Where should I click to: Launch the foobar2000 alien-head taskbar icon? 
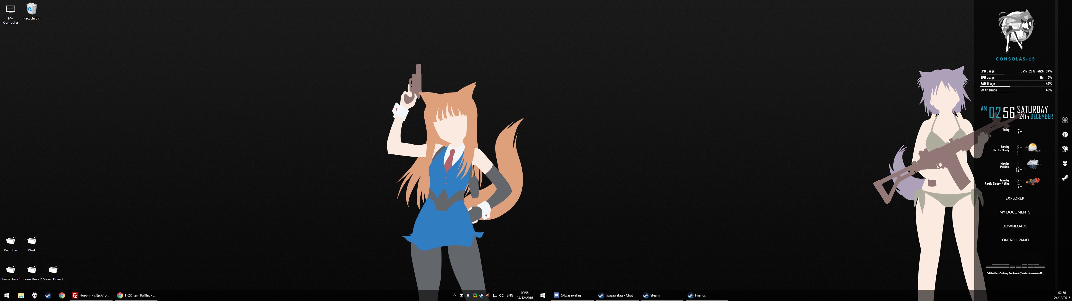pyautogui.click(x=35, y=296)
